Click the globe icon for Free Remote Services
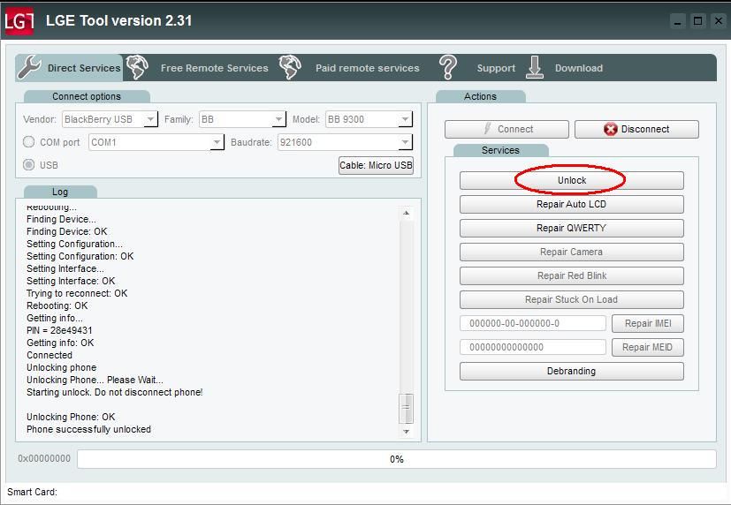This screenshot has width=731, height=505. 138,67
